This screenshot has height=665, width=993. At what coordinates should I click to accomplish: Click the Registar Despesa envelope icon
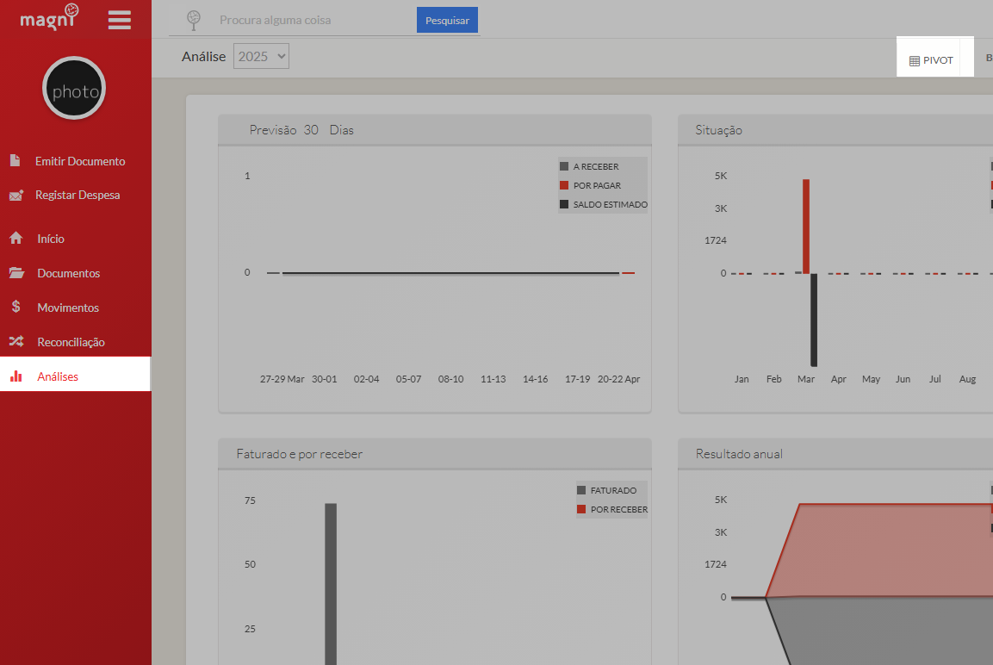pos(16,196)
